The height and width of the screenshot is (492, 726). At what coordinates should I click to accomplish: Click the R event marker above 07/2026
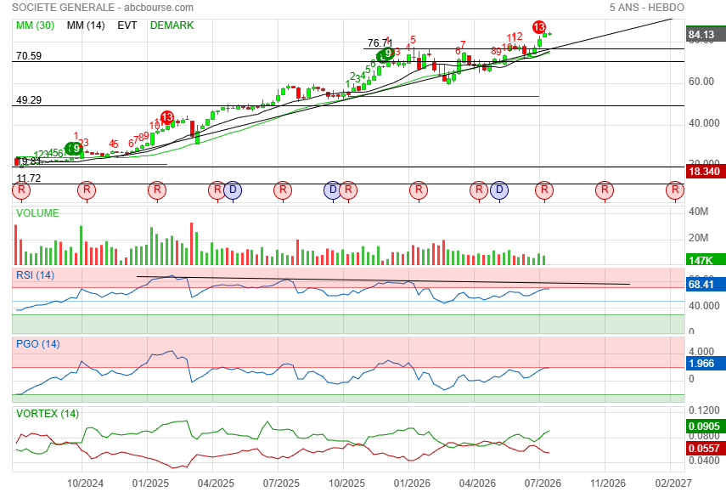[544, 190]
